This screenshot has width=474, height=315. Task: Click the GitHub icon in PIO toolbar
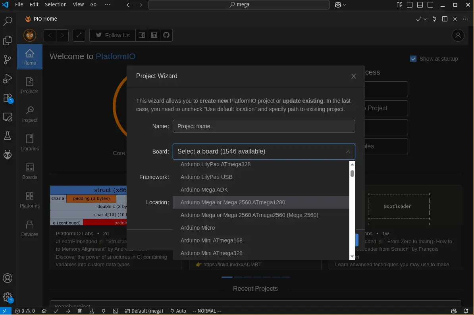[166, 35]
